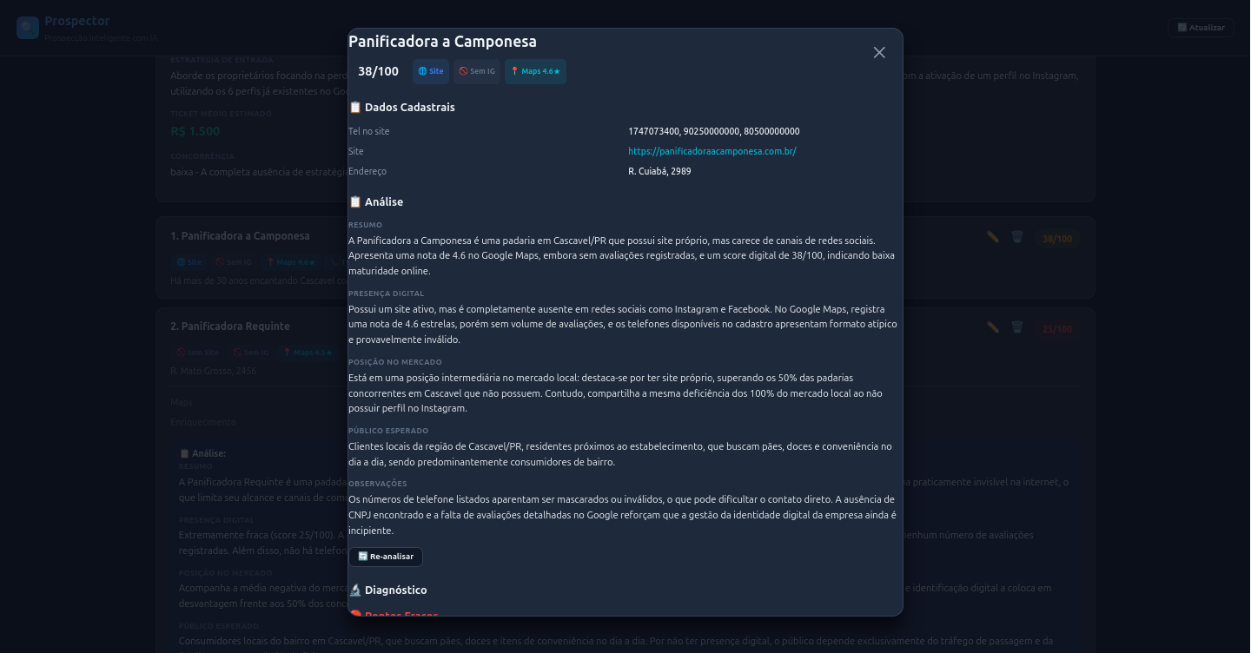Click the clipboard icon beside Dados Cadastrais
The image size is (1251, 653).
(354, 107)
